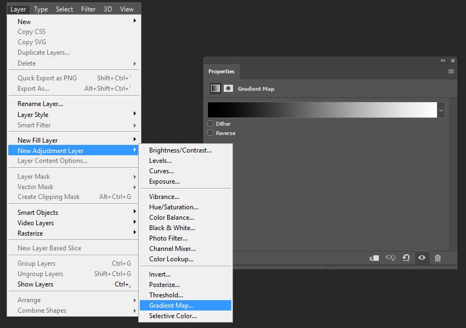Clip adjustment to the layer below

pos(374,258)
